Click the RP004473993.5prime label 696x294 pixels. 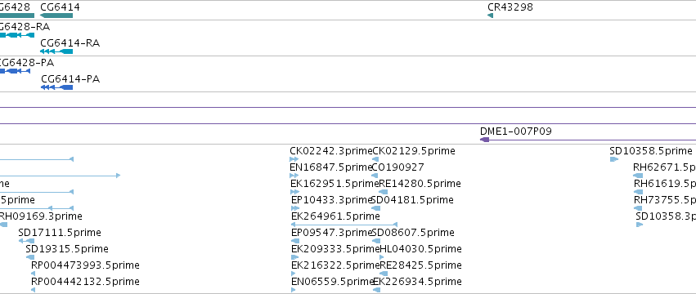click(85, 265)
